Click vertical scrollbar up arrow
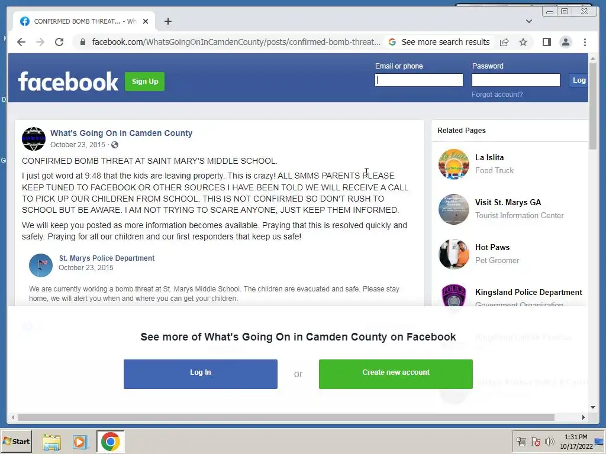This screenshot has width=606, height=454. [593, 59]
